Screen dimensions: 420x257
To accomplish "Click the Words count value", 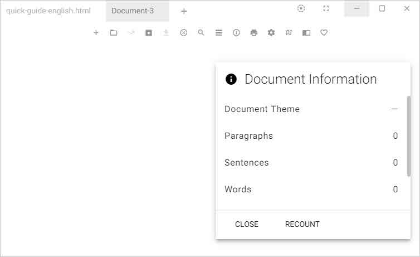I will [x=395, y=190].
